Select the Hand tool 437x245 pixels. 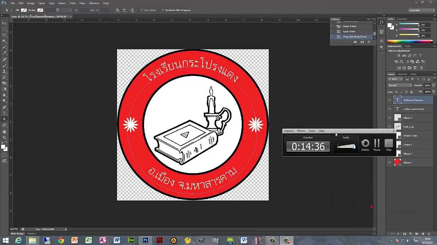tap(4, 131)
